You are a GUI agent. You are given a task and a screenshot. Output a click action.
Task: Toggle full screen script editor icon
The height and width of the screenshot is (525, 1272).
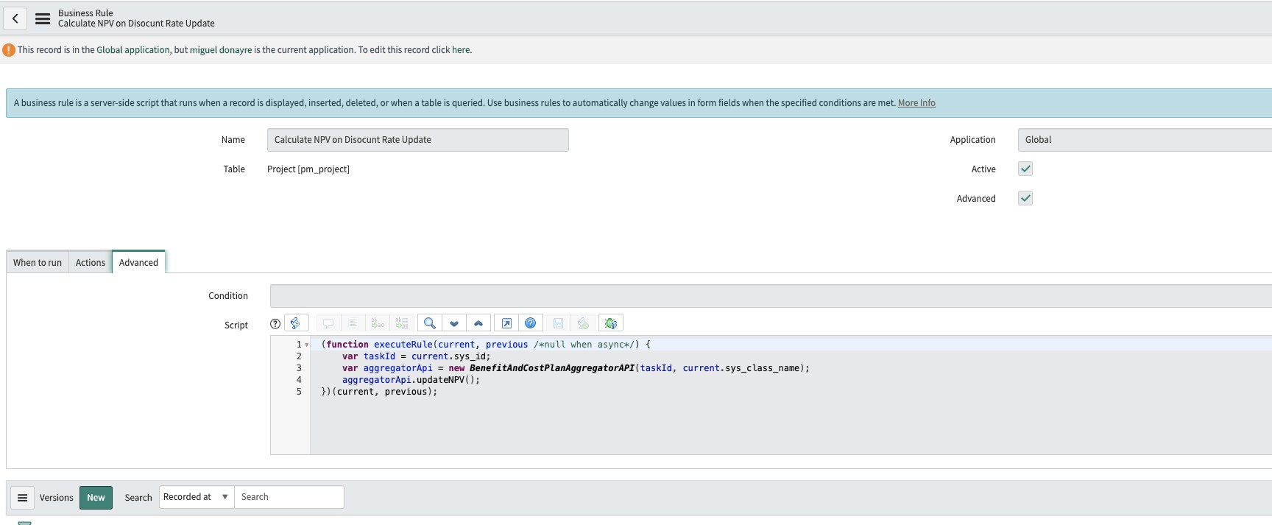pyautogui.click(x=506, y=323)
